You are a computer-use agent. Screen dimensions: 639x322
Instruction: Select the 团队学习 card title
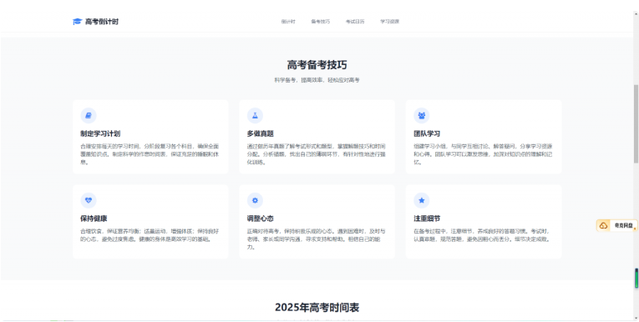[427, 134]
